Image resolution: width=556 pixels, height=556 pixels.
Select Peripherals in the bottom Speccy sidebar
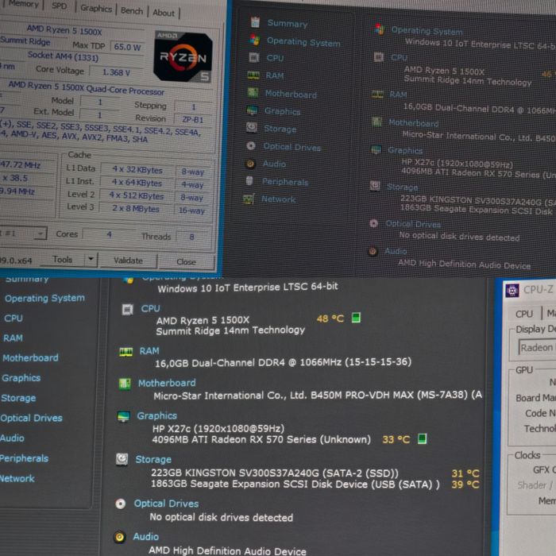(24, 458)
